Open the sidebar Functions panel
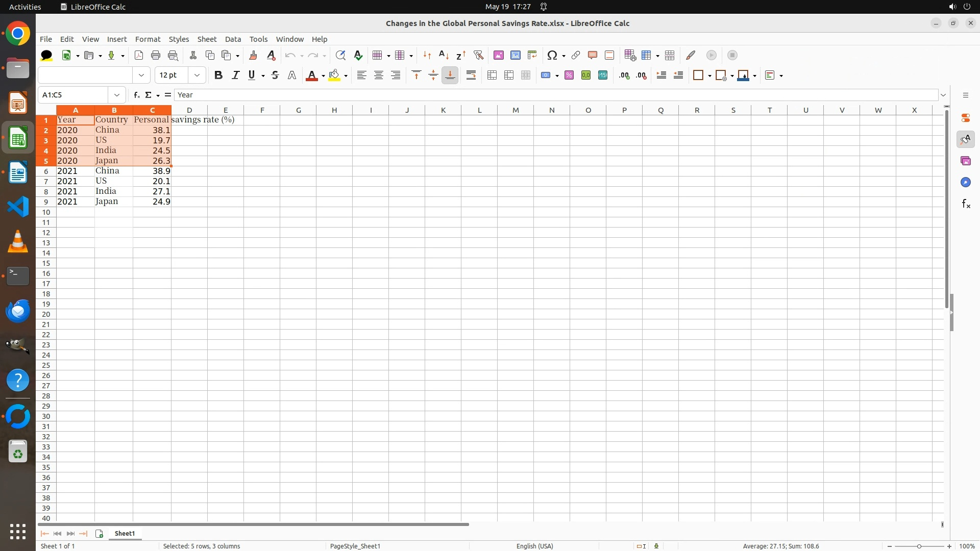Screen dimensions: 980x551 966,204
